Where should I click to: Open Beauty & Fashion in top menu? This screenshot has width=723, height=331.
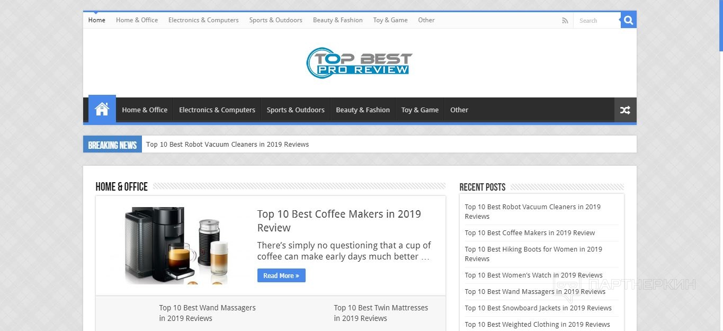337,20
